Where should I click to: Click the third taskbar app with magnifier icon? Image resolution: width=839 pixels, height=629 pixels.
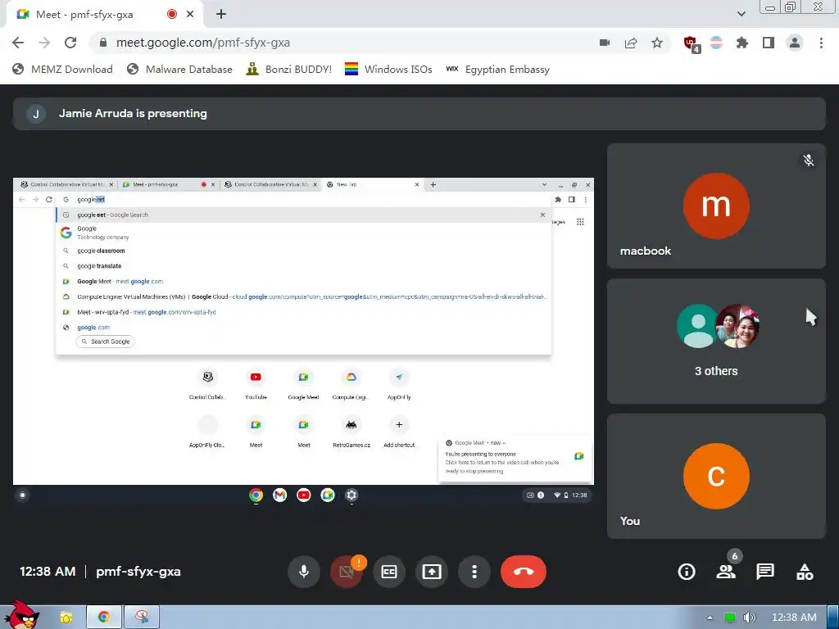(142, 618)
